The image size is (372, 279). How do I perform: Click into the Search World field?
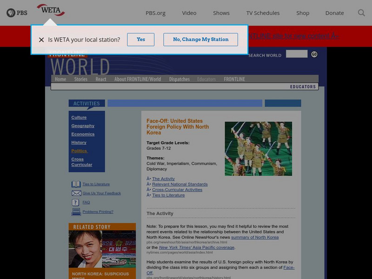point(297,54)
